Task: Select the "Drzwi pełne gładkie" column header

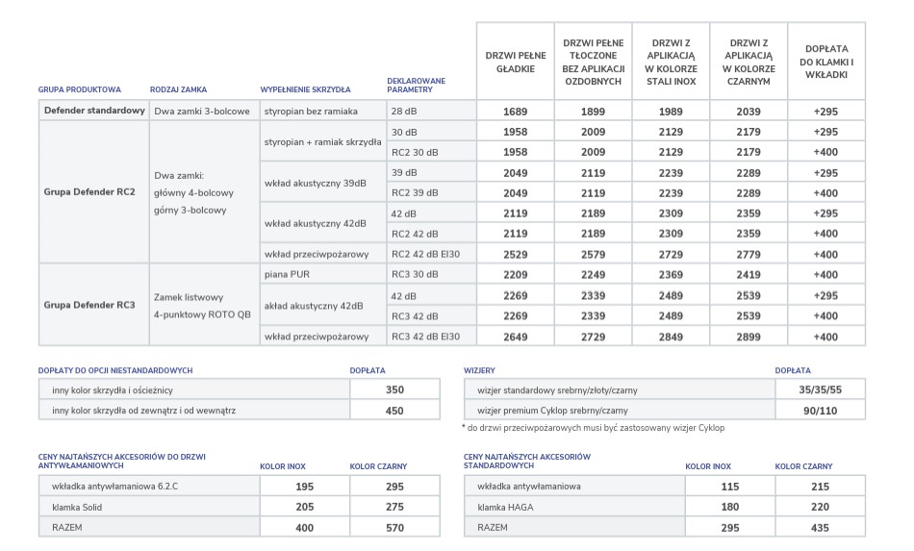Action: [515, 62]
